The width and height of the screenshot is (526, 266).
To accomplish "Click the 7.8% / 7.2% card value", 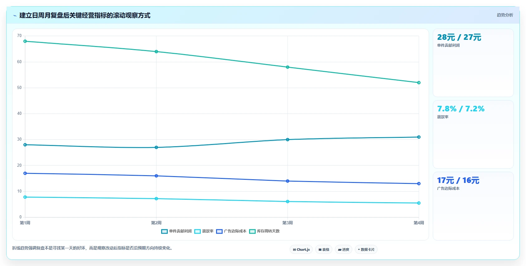I will tap(461, 109).
